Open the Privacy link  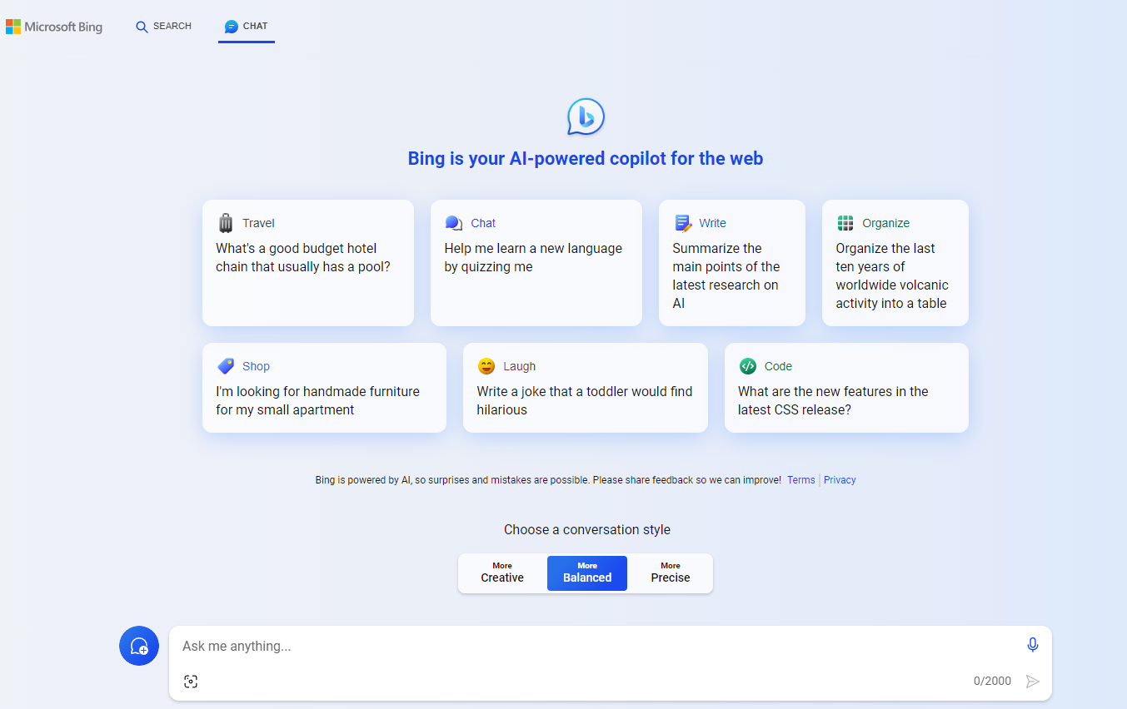click(x=840, y=480)
